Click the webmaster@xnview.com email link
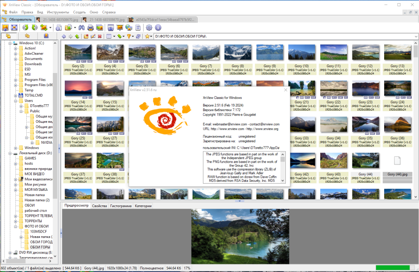The height and width of the screenshot is (272, 419). tap(230, 124)
